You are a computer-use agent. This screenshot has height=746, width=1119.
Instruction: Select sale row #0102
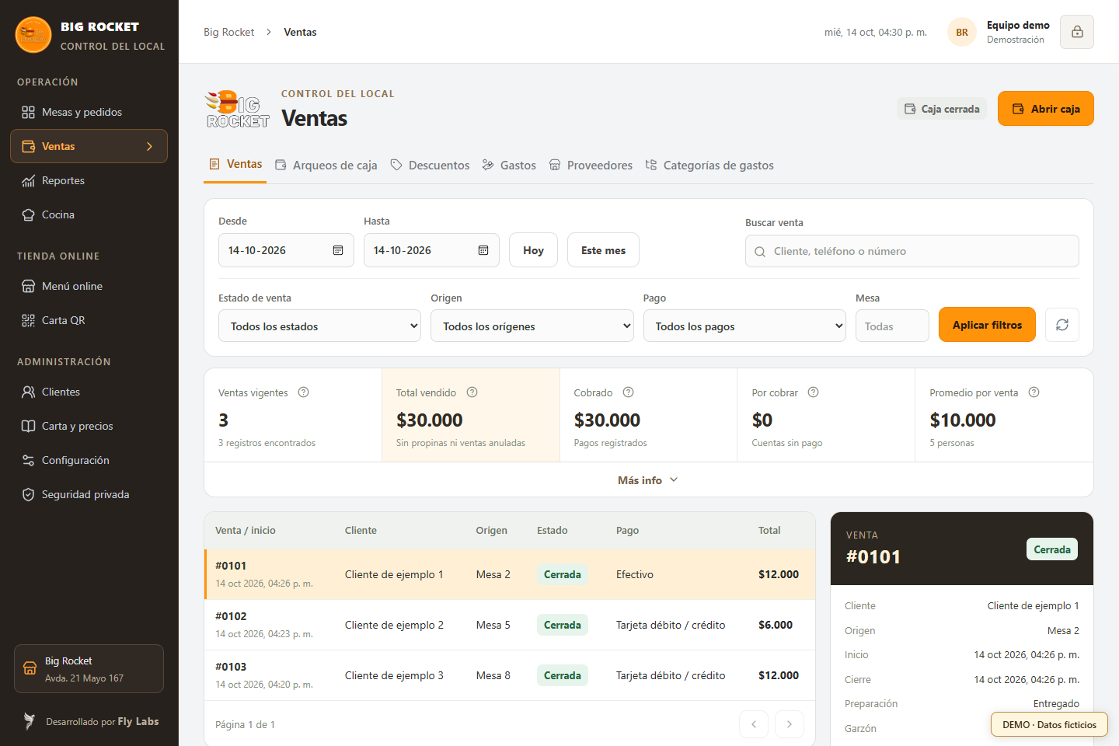[x=510, y=625]
